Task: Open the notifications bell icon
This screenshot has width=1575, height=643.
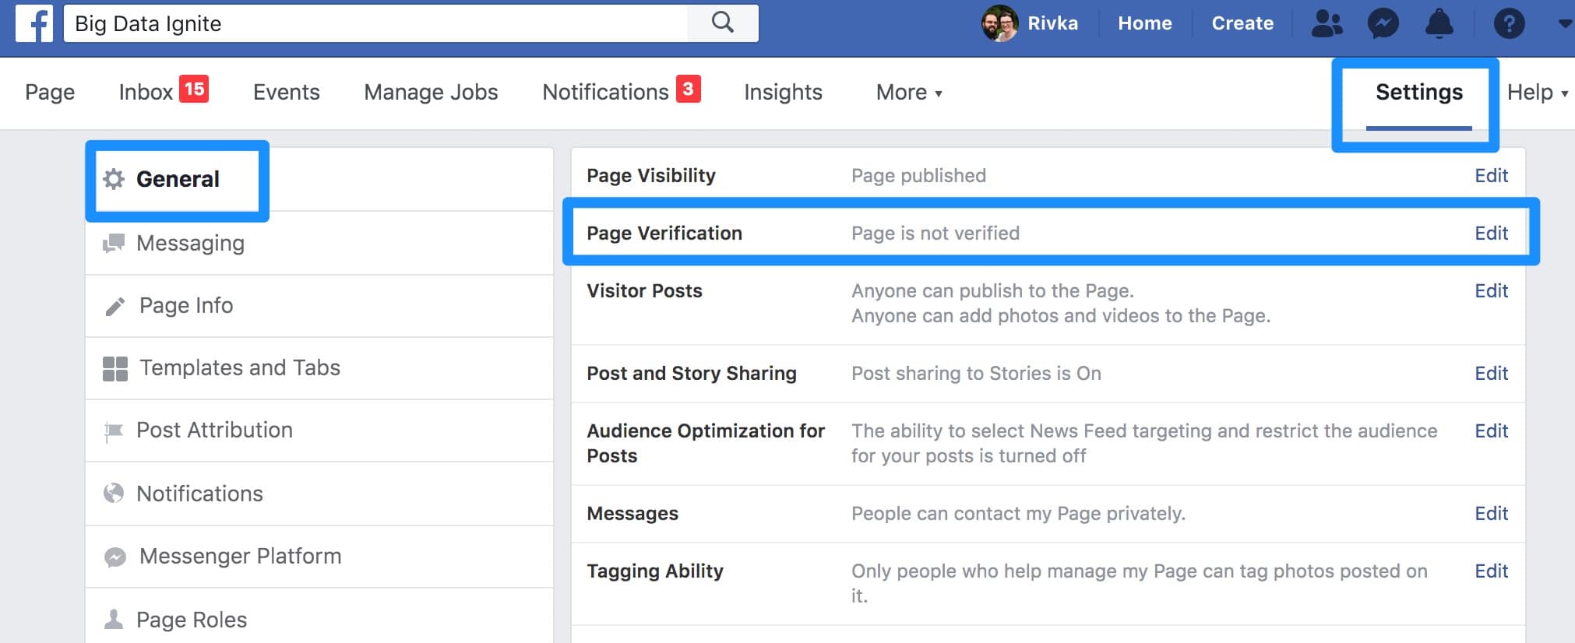Action: click(1439, 23)
